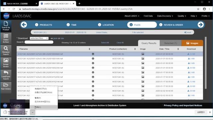Download the list as json
Image resolution: width=213 pixels, height=120 pixels.
pyautogui.click(x=56, y=38)
